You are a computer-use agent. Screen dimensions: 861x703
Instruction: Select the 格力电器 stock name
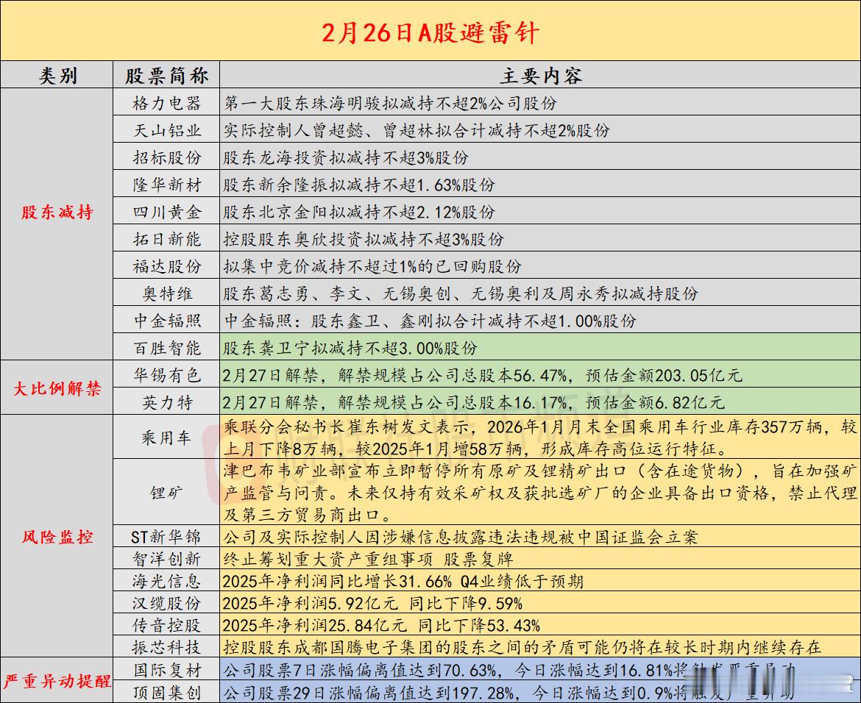[x=168, y=101]
